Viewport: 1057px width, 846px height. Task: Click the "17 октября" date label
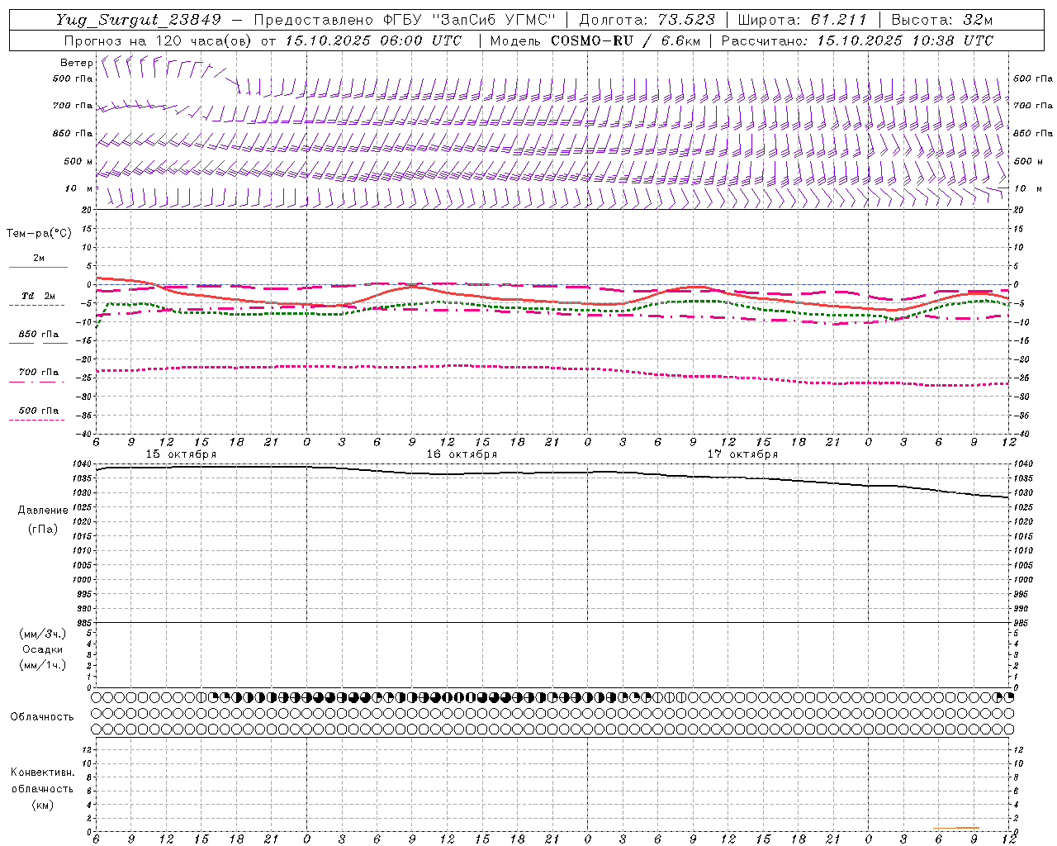742,454
